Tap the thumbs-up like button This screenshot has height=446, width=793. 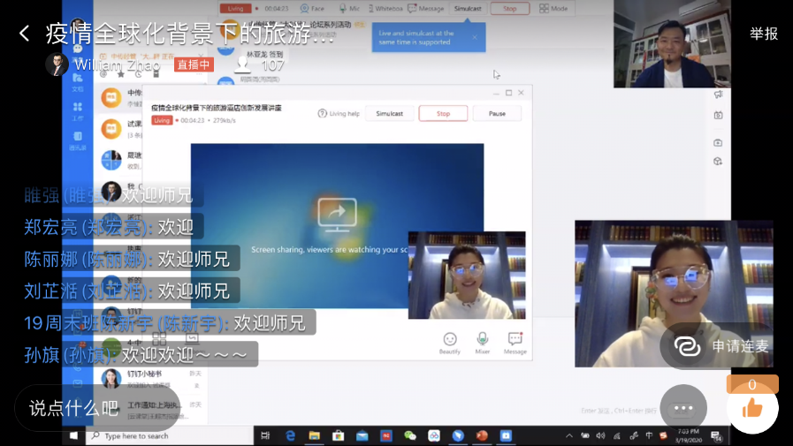pos(752,407)
